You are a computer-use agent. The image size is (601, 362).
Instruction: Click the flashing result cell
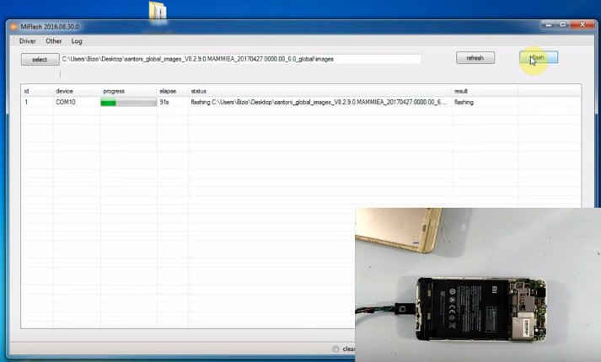(x=464, y=102)
